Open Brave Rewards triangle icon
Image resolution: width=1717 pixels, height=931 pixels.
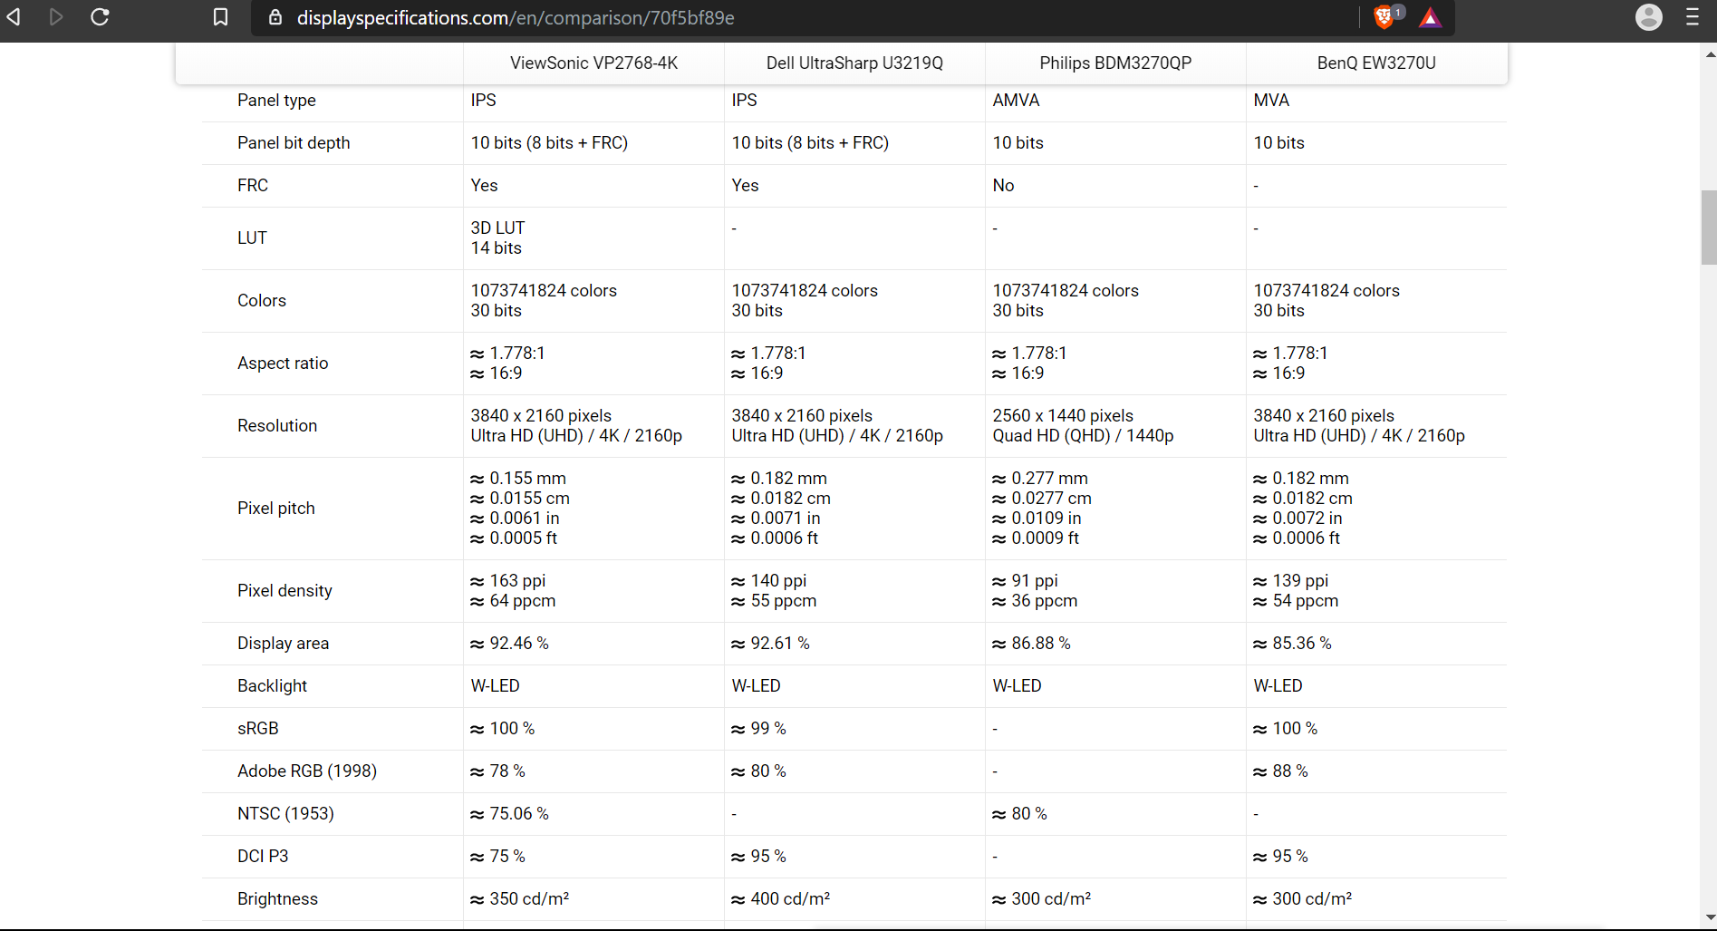[x=1430, y=18]
